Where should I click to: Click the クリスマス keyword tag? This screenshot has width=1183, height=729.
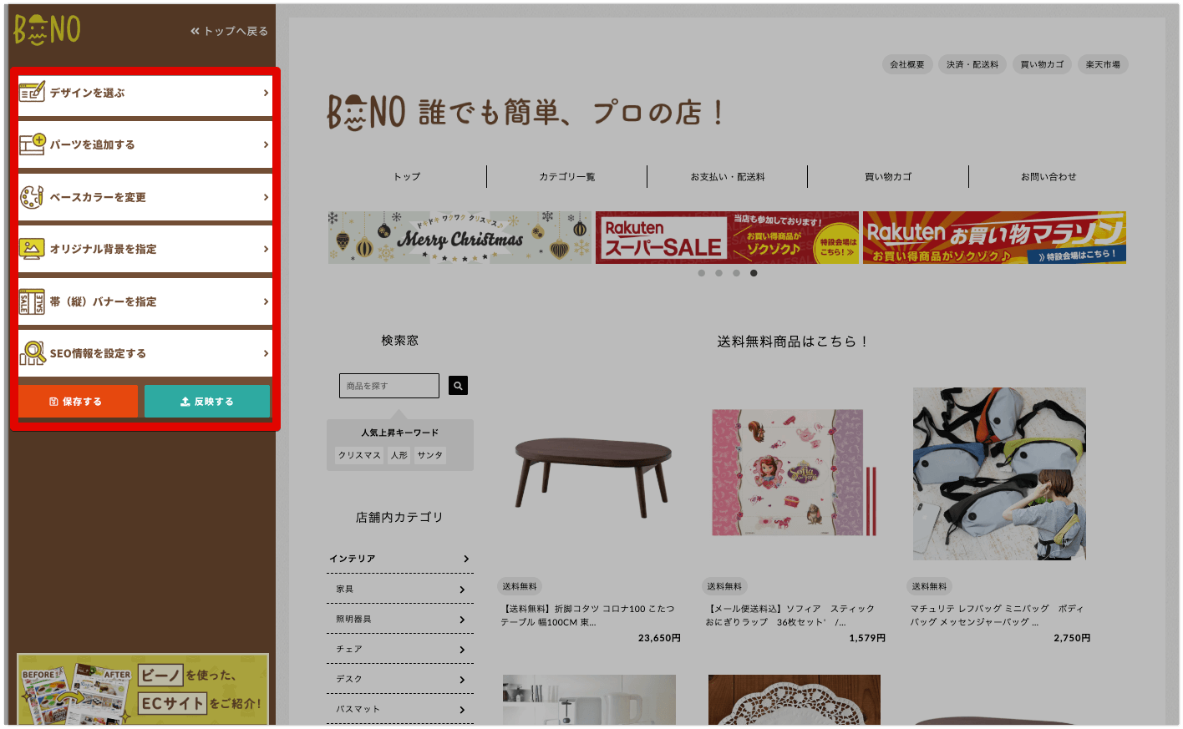pos(359,455)
